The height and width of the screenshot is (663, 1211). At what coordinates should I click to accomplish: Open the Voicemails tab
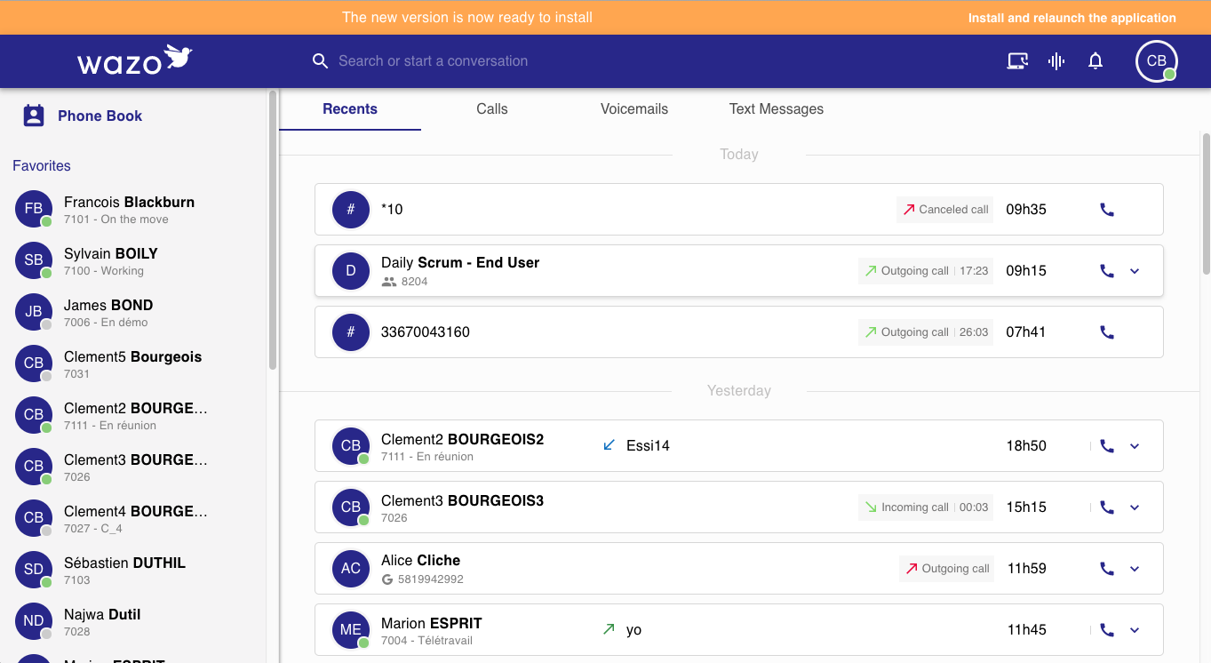[634, 109]
